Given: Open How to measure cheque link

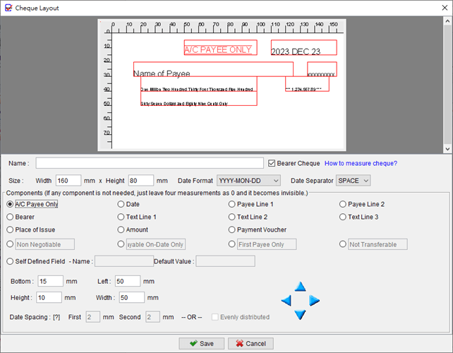Looking at the screenshot, I should [361, 163].
